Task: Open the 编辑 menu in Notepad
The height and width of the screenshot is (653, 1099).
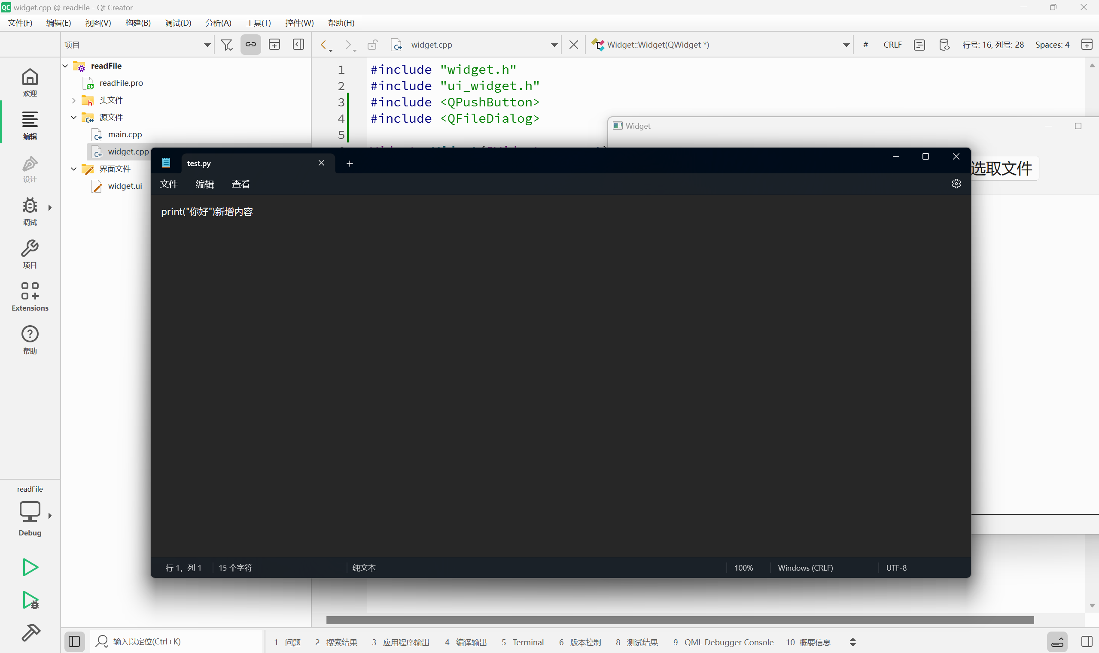Action: 204,184
